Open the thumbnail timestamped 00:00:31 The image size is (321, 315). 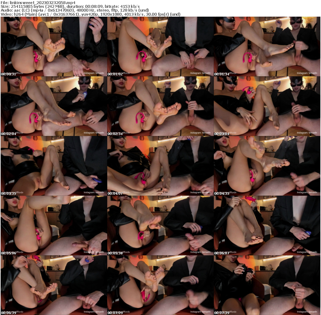[x=53, y=47]
